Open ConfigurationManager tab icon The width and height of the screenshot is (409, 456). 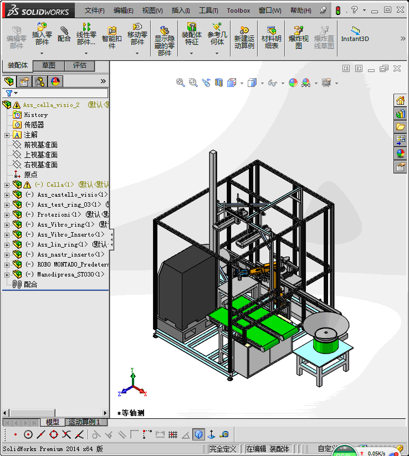39,81
